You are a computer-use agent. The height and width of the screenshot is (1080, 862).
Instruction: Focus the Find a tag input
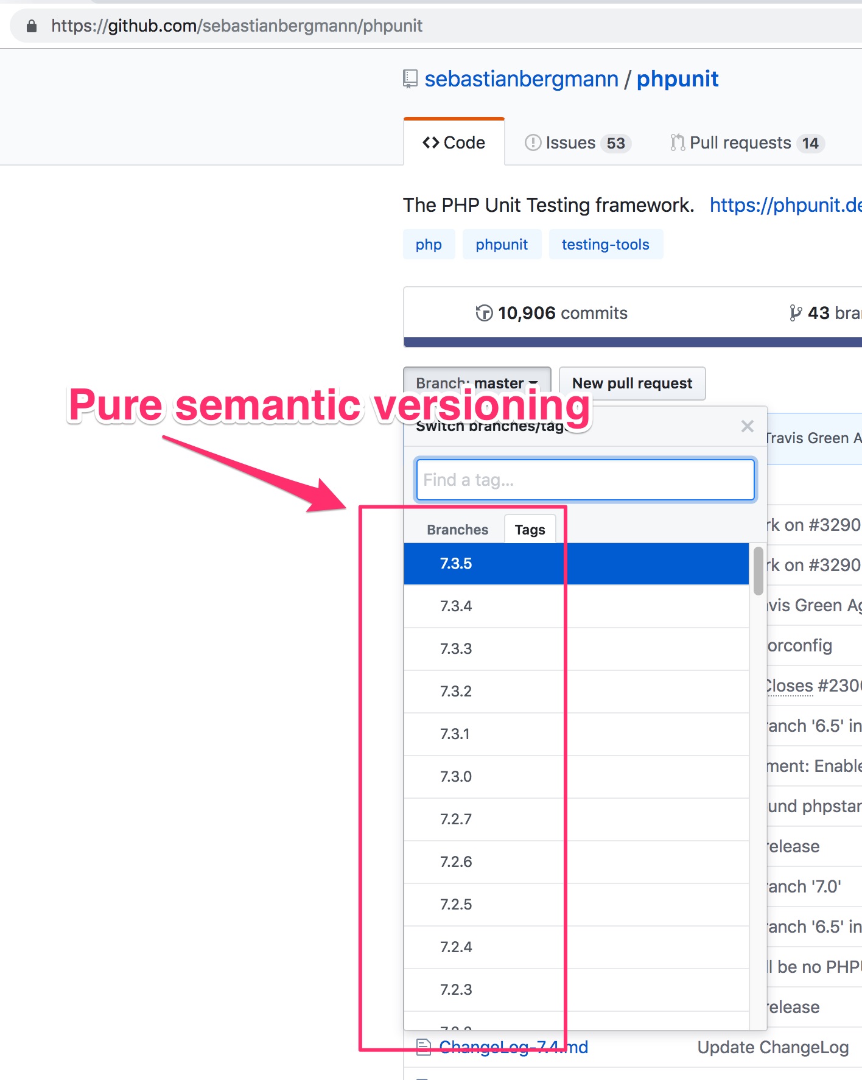[x=585, y=480]
